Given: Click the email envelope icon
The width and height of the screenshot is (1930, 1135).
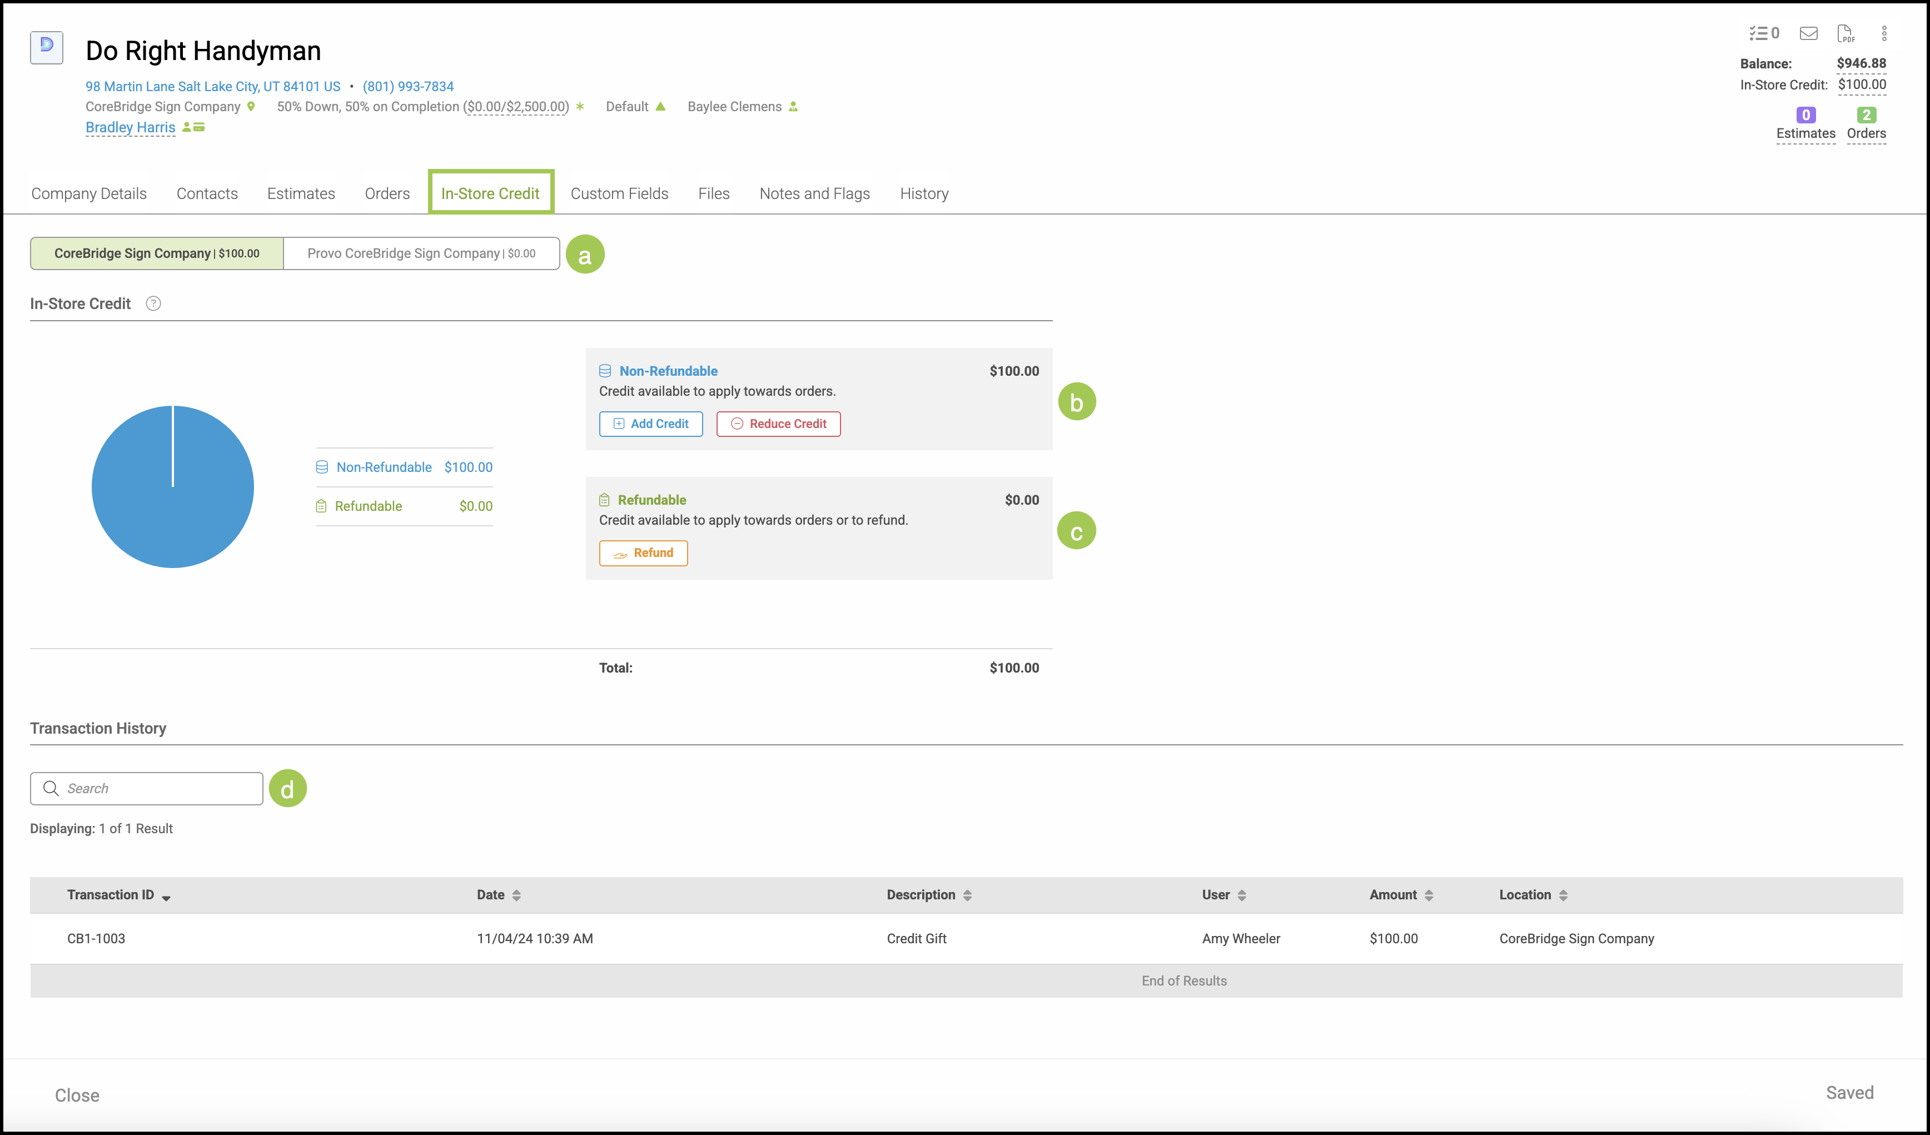Looking at the screenshot, I should (x=1808, y=33).
